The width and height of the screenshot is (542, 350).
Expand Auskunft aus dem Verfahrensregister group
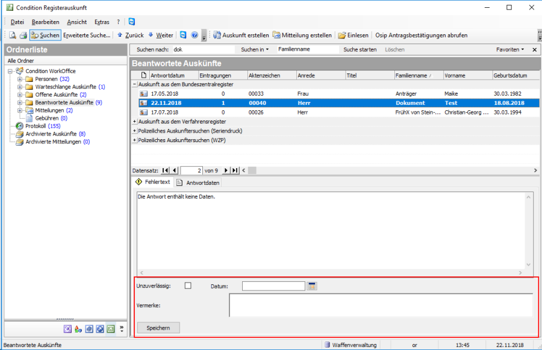[134, 122]
